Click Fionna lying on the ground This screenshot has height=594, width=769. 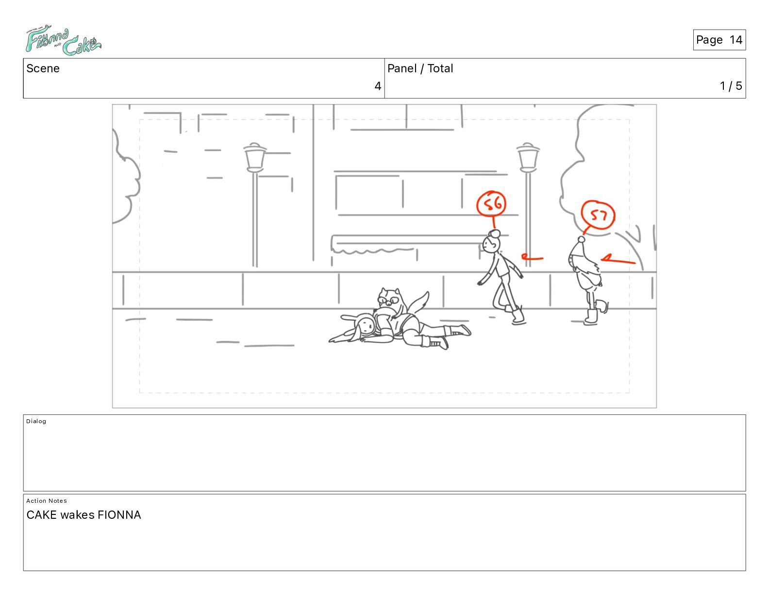[x=400, y=331]
